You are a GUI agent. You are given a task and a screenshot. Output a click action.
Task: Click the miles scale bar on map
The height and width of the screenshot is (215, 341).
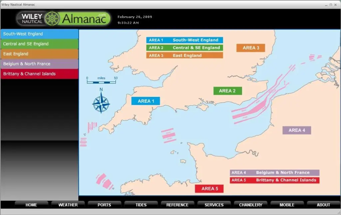(101, 80)
